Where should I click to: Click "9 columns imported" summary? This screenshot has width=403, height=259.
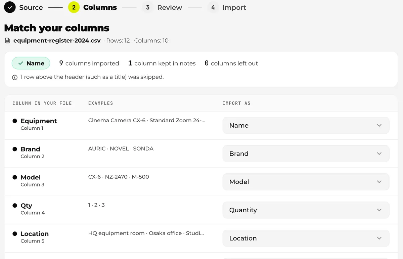tap(89, 63)
